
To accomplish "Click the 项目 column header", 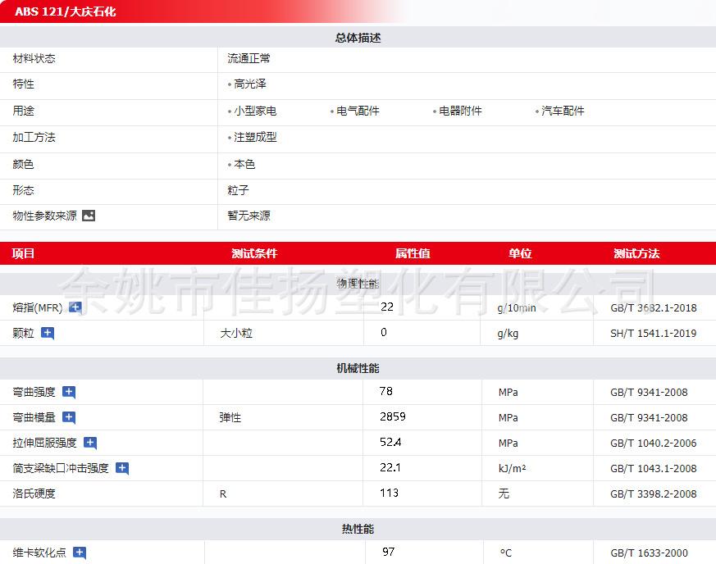I will pos(24,253).
